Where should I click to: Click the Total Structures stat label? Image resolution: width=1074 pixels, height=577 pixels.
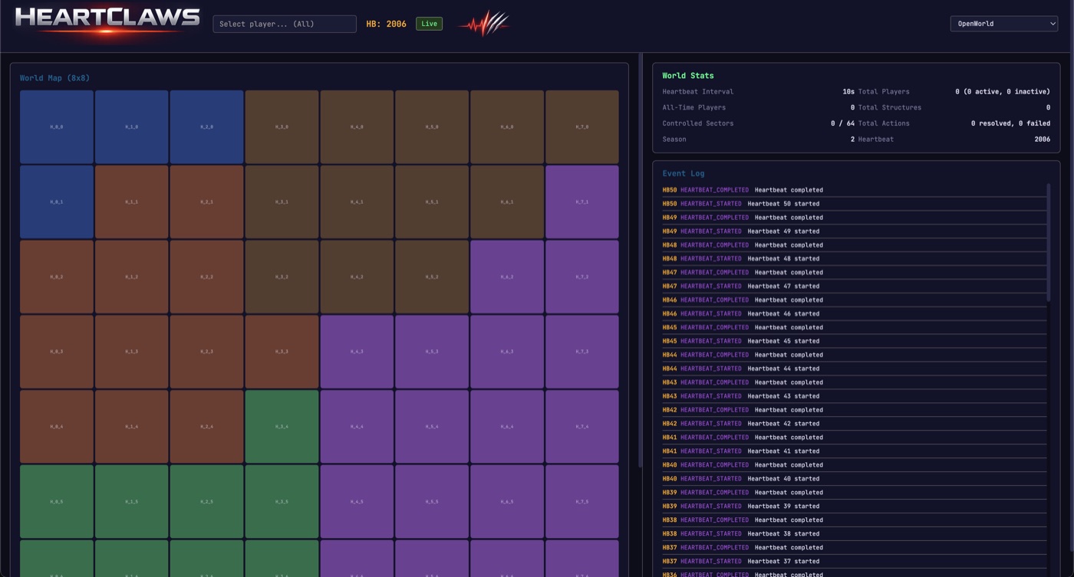(890, 108)
